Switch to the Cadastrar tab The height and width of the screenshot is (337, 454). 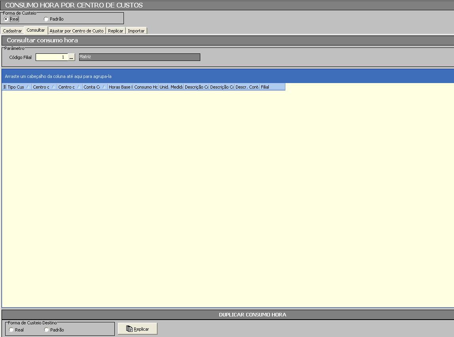(12, 31)
